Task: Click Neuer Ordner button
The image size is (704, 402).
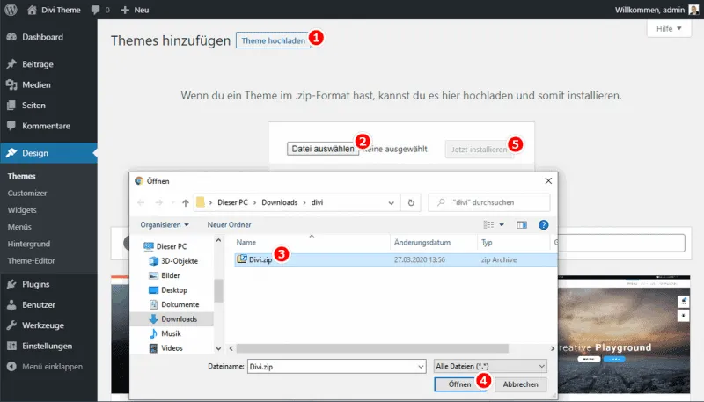Action: coord(229,225)
